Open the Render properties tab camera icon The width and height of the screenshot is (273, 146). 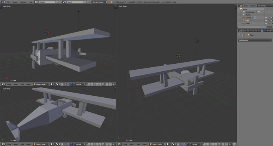click(245, 30)
